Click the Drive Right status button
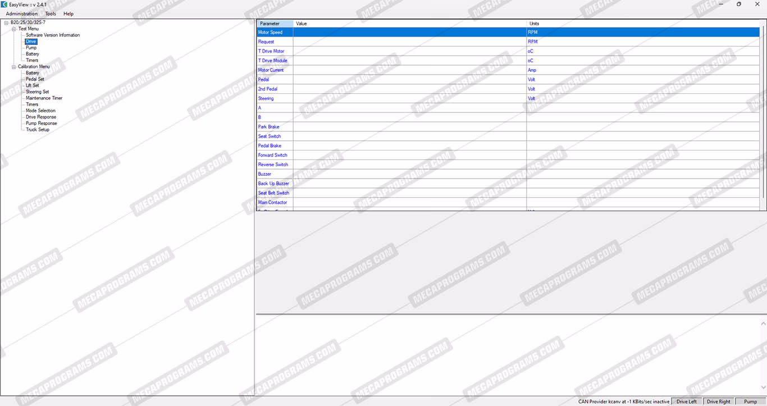Image resolution: width=767 pixels, height=406 pixels. pyautogui.click(x=718, y=402)
